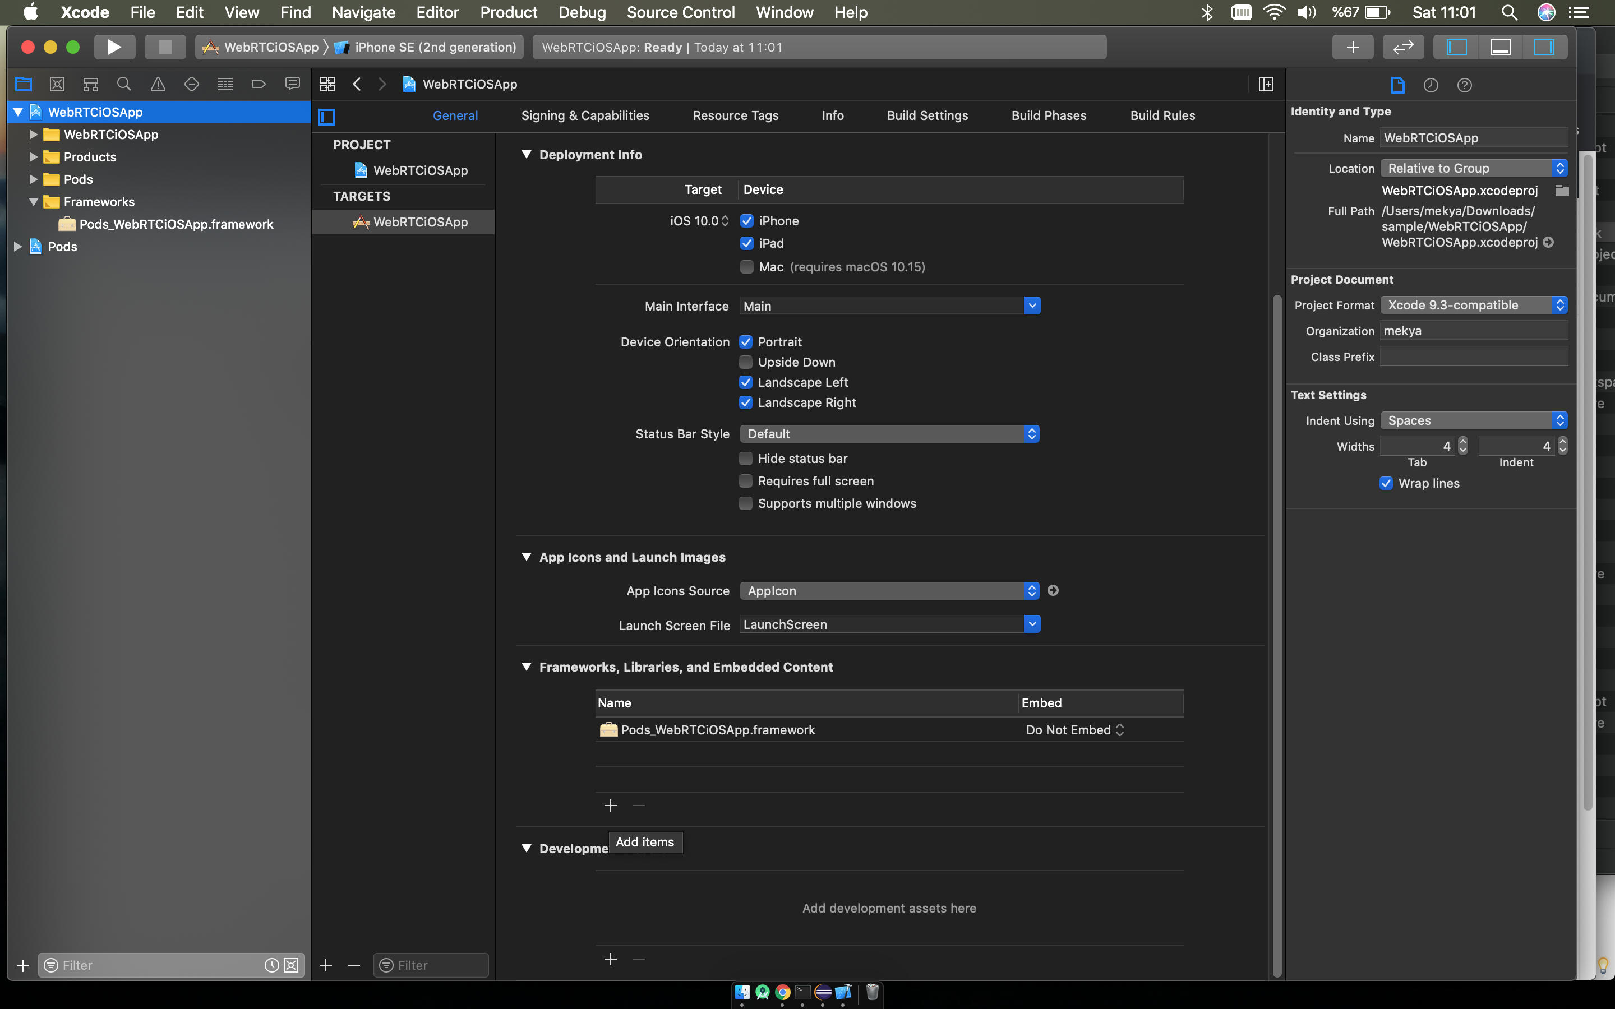Open the Test navigator diamond icon
Image resolution: width=1615 pixels, height=1009 pixels.
192,84
